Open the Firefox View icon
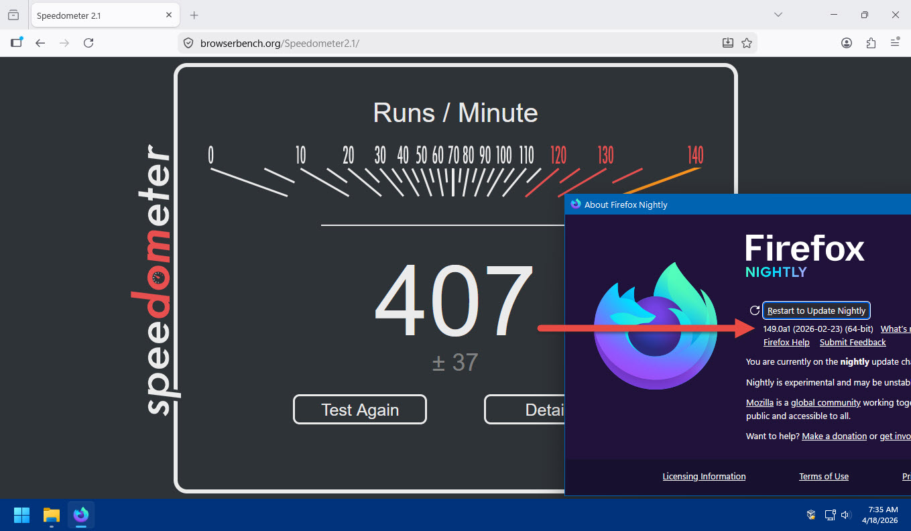 click(x=13, y=15)
